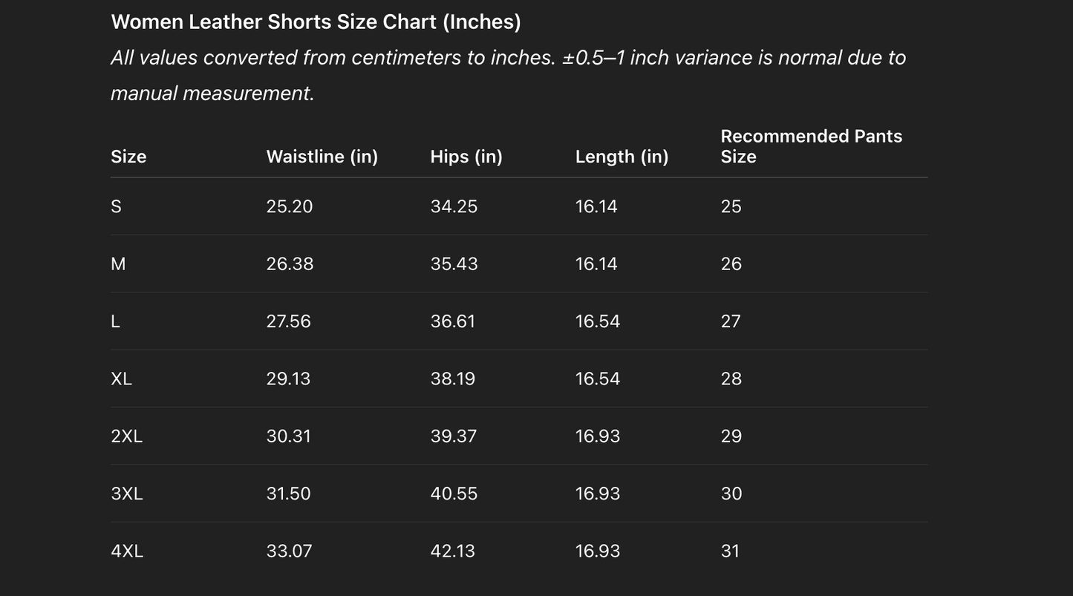
Task: Select the Waistline (in) column header
Action: (322, 157)
